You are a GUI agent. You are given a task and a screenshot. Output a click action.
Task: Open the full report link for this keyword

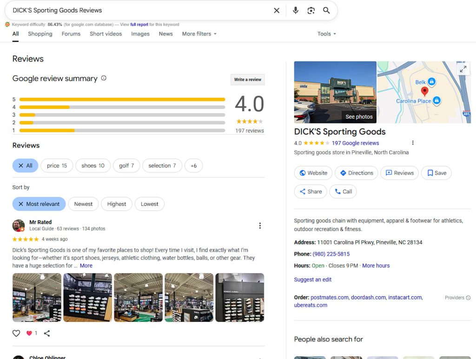(139, 25)
